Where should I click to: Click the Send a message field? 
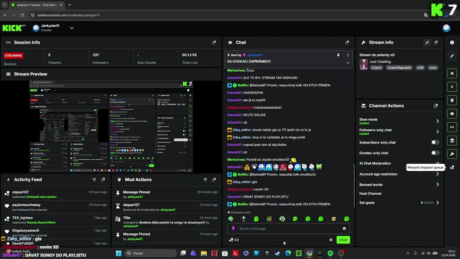pos(289,228)
